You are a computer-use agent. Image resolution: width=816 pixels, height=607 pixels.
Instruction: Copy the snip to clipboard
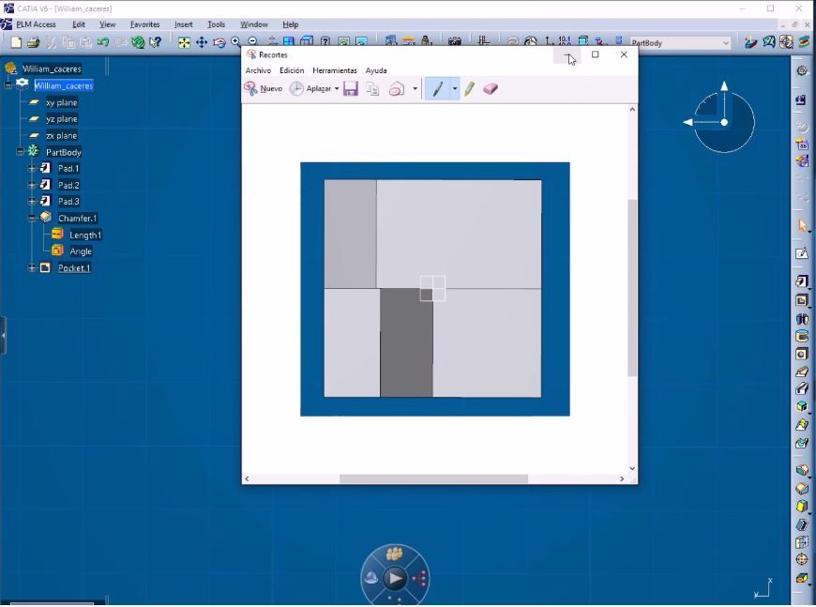(372, 89)
